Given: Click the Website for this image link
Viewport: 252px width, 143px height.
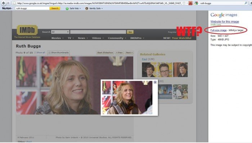Looking at the screenshot, I should point(225,22).
